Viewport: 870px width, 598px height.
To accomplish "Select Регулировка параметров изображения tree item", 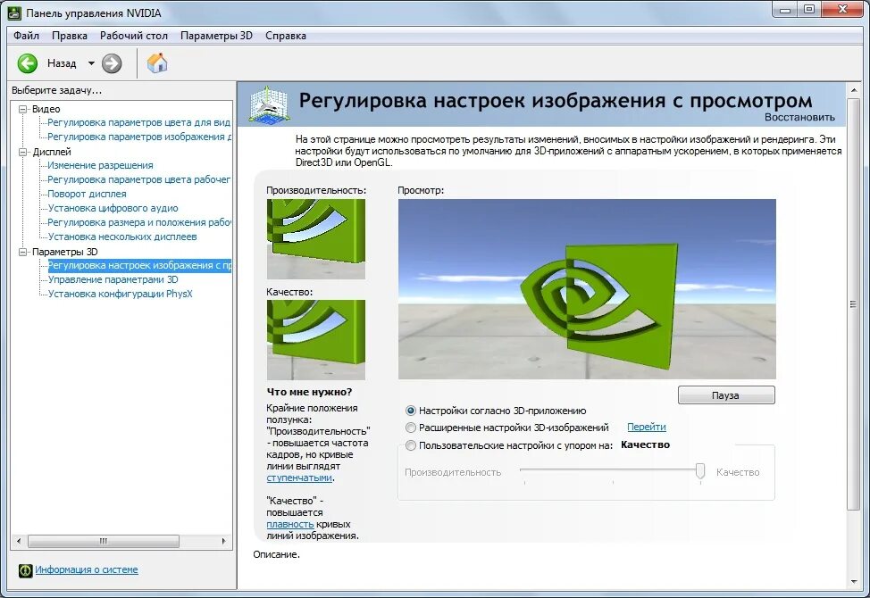I will [139, 137].
